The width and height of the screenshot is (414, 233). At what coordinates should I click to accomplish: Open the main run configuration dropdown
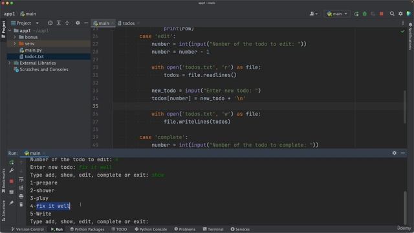click(x=337, y=14)
